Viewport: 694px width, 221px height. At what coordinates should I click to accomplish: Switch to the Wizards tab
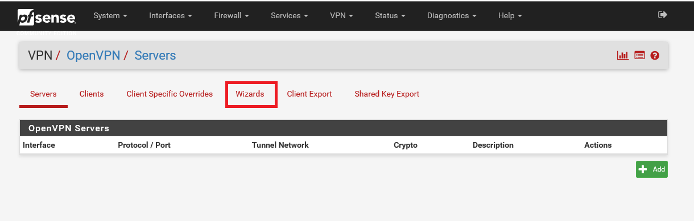coord(250,94)
